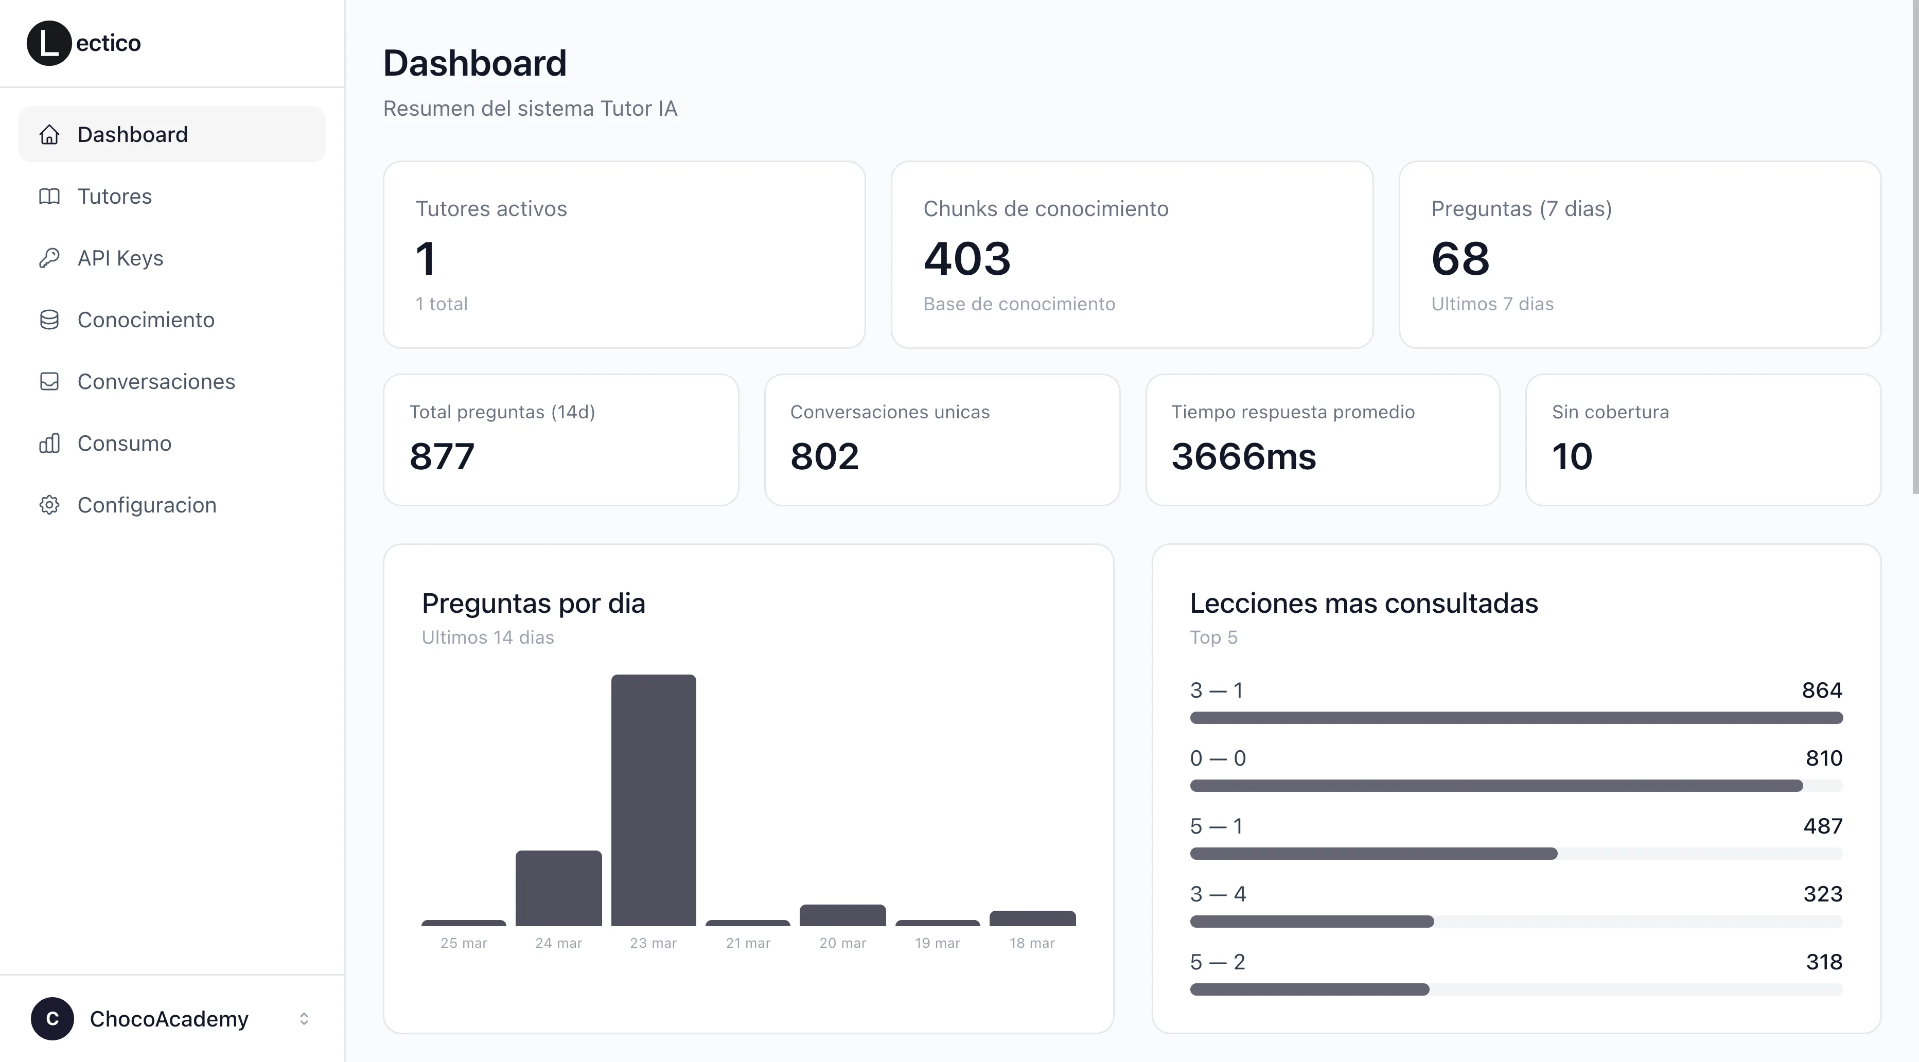Click the API Keys key icon

click(x=49, y=258)
